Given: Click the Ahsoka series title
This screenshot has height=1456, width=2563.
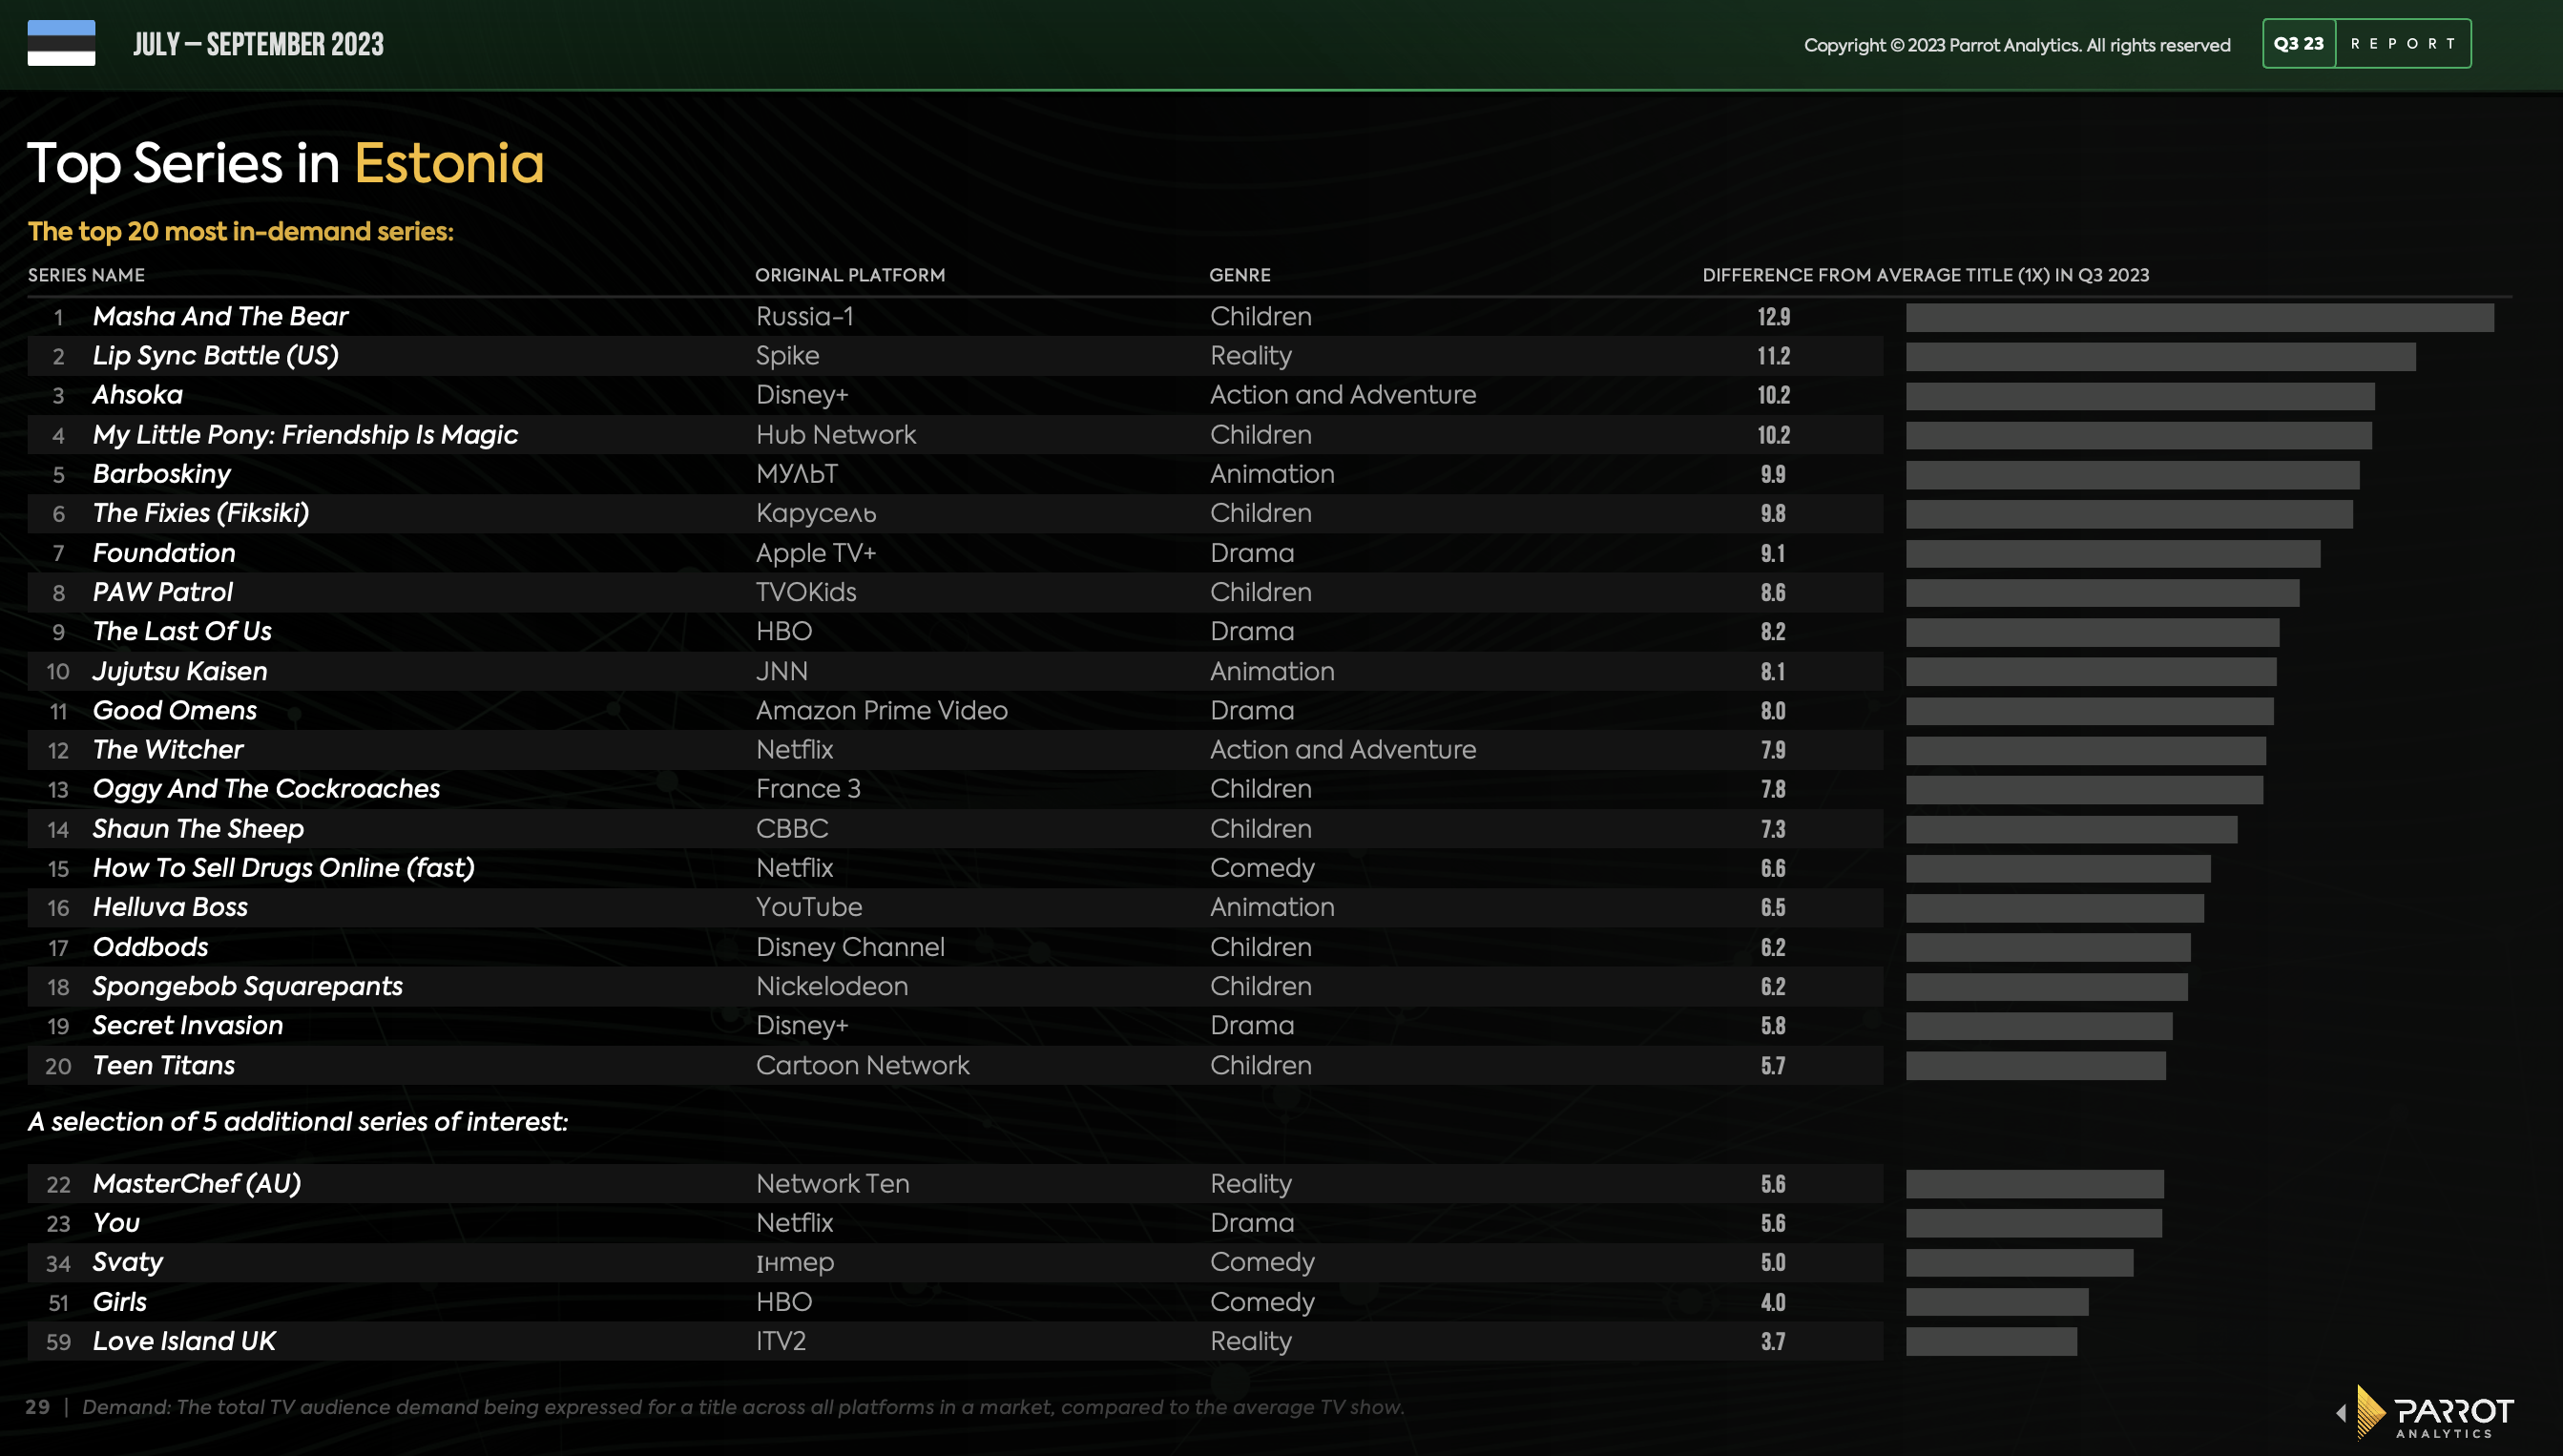Looking at the screenshot, I should [x=137, y=395].
